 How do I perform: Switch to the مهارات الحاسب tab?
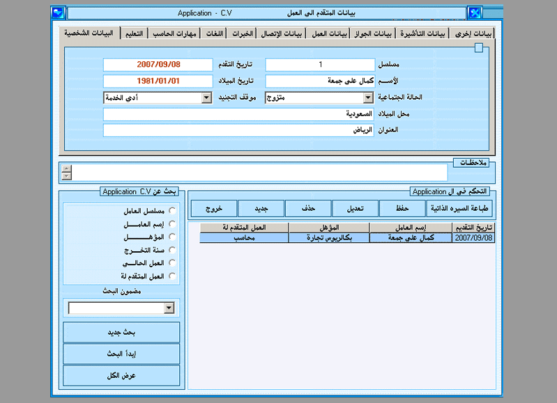(x=174, y=34)
